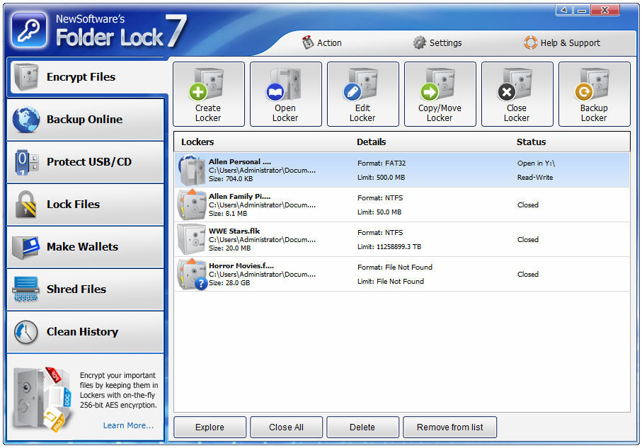Image resolution: width=642 pixels, height=448 pixels.
Task: Click Closed status of WWE Stars.flk row
Action: tap(528, 239)
